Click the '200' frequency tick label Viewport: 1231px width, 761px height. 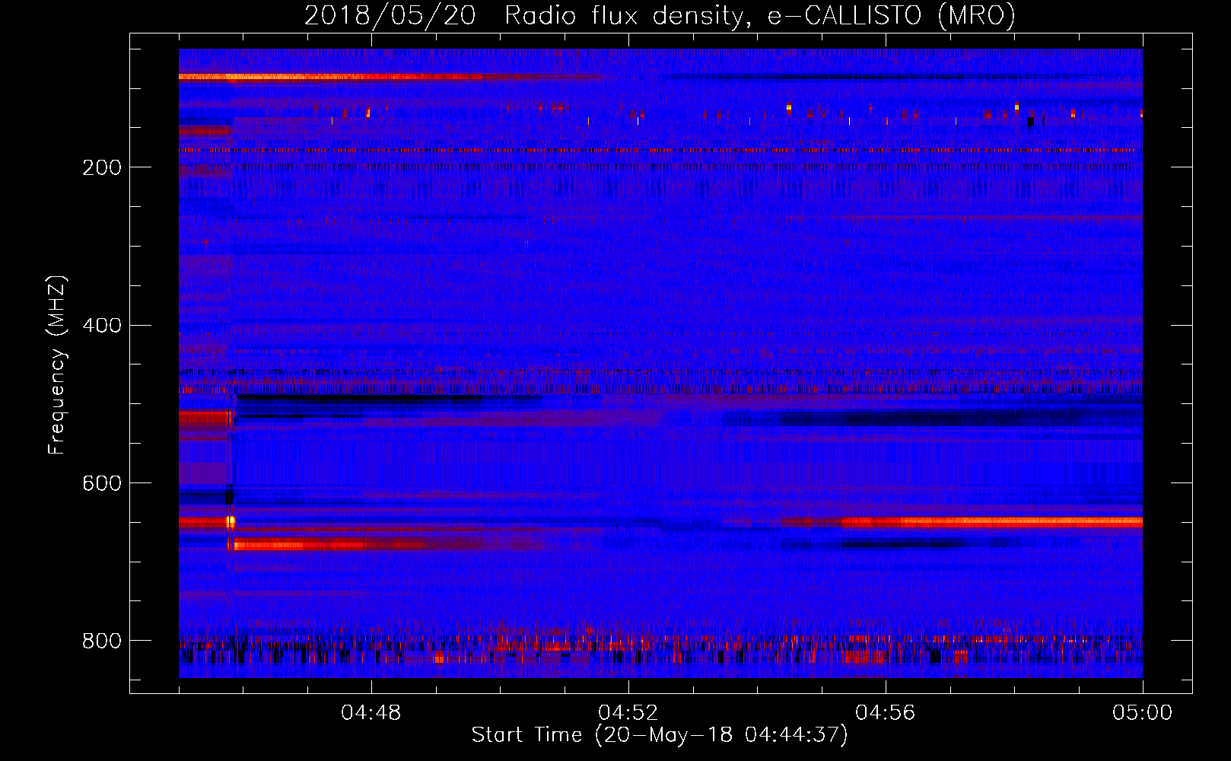click(102, 167)
